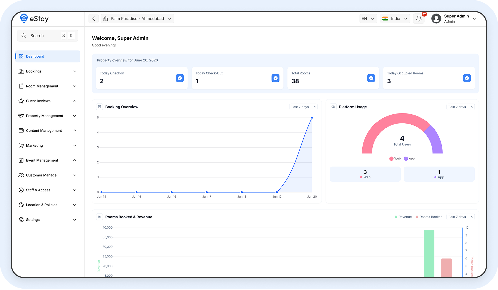The width and height of the screenshot is (498, 290).
Task: Toggle the Rooms Booked series in legend
Action: point(429,217)
